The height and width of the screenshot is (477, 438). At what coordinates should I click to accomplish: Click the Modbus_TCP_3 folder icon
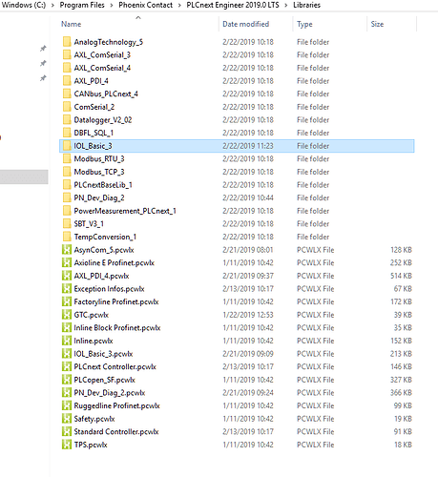[x=67, y=172]
